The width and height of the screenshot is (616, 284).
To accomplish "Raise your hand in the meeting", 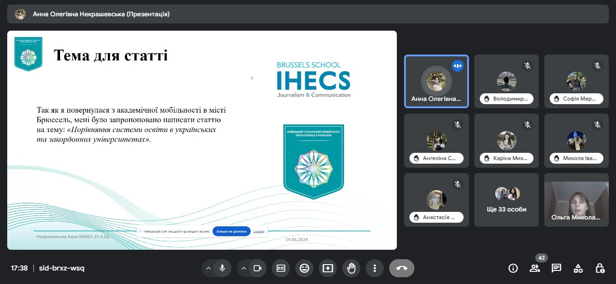I will tap(351, 268).
